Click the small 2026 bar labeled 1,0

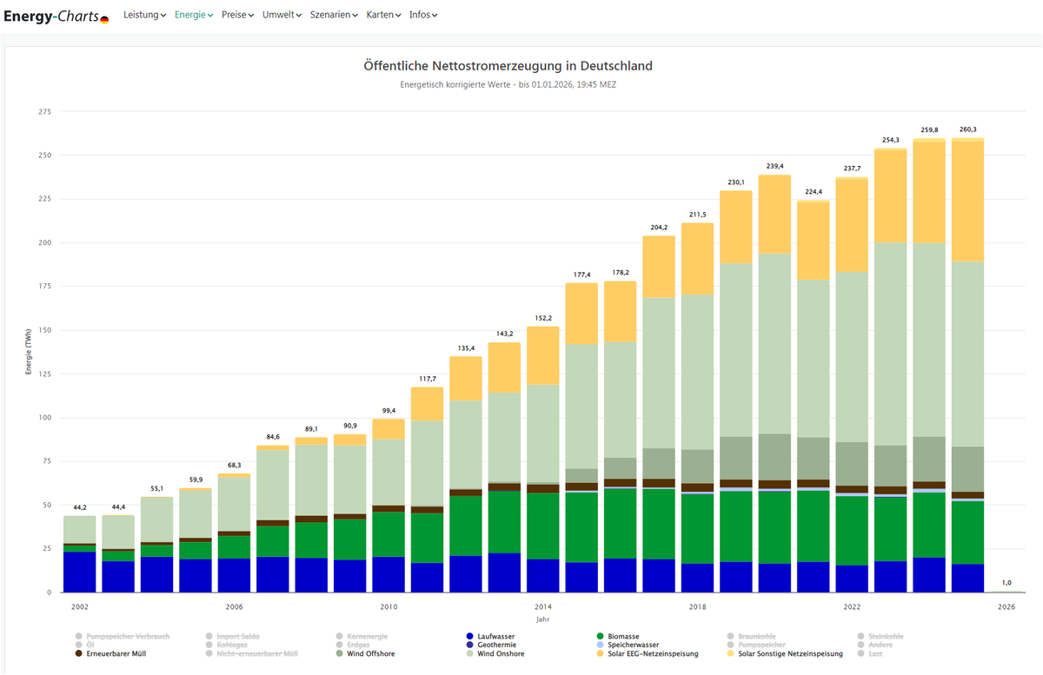click(1007, 592)
